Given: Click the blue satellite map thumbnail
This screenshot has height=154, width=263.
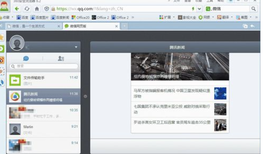Looking at the screenshot, I should (x=220, y=93).
